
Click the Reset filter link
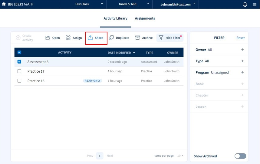coord(240,38)
